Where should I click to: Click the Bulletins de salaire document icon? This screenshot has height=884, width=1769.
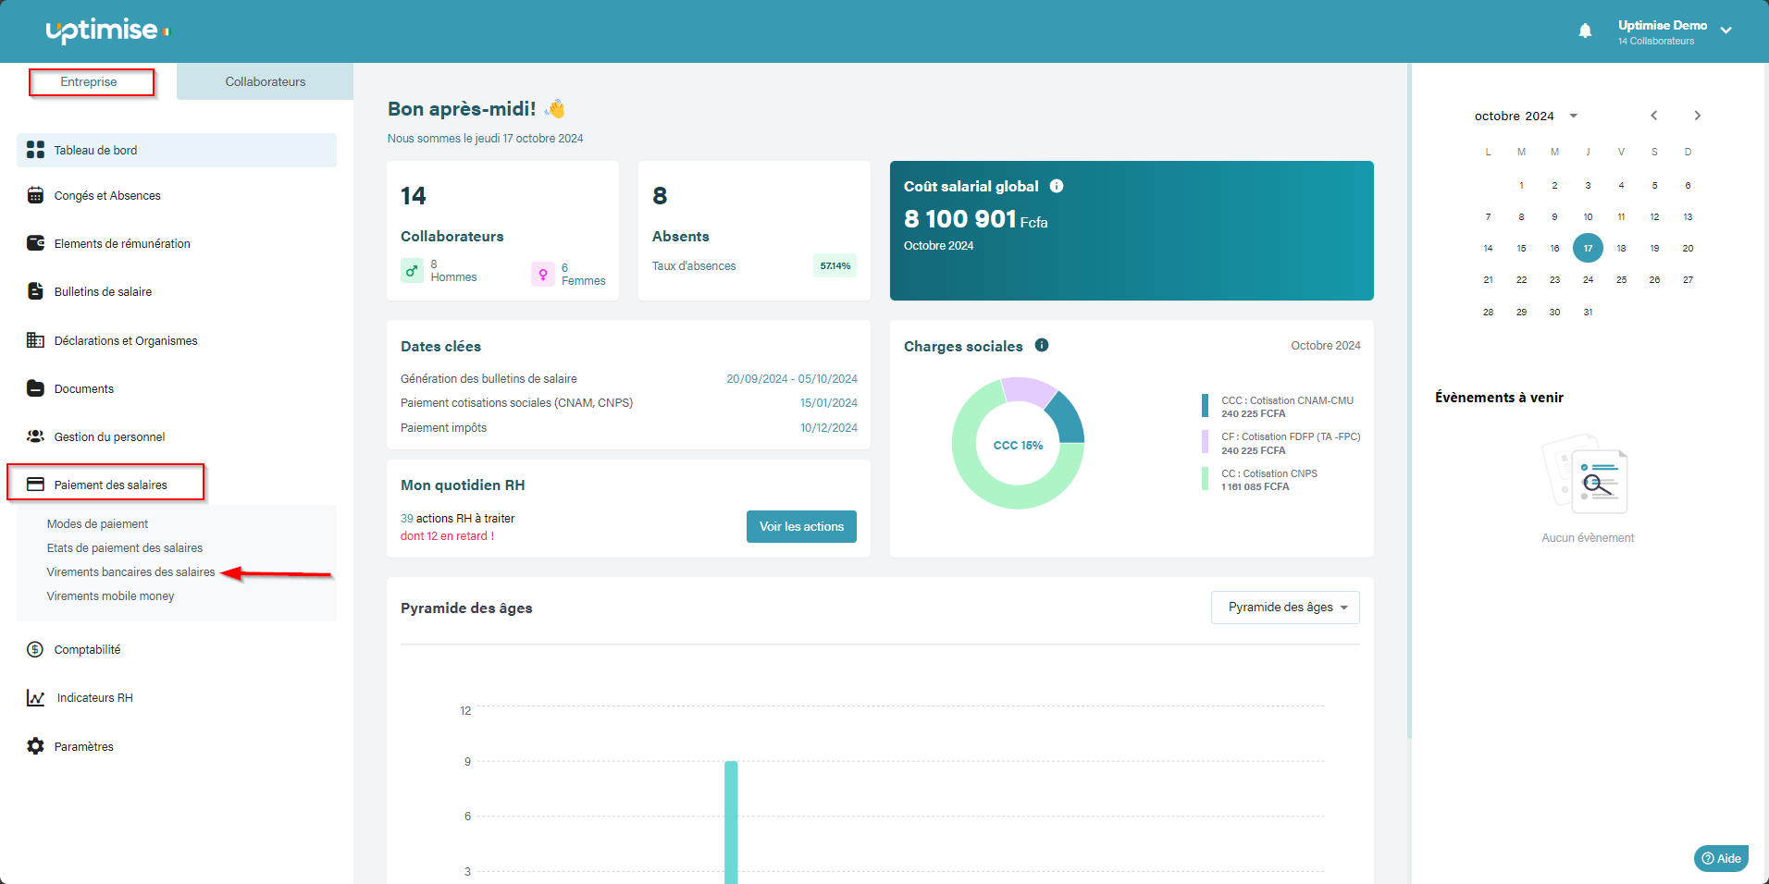[x=35, y=291]
